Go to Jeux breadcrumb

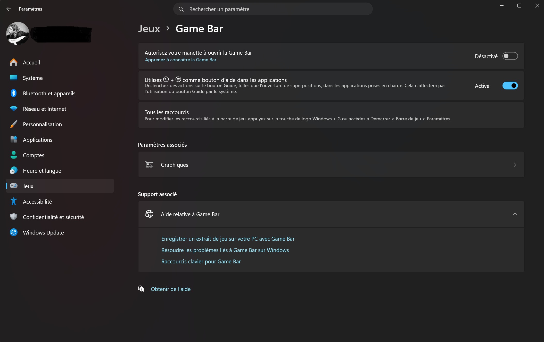tap(149, 29)
